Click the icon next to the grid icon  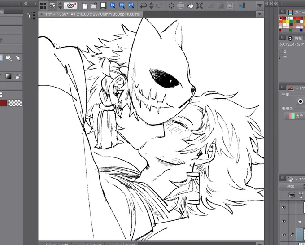point(52,6)
